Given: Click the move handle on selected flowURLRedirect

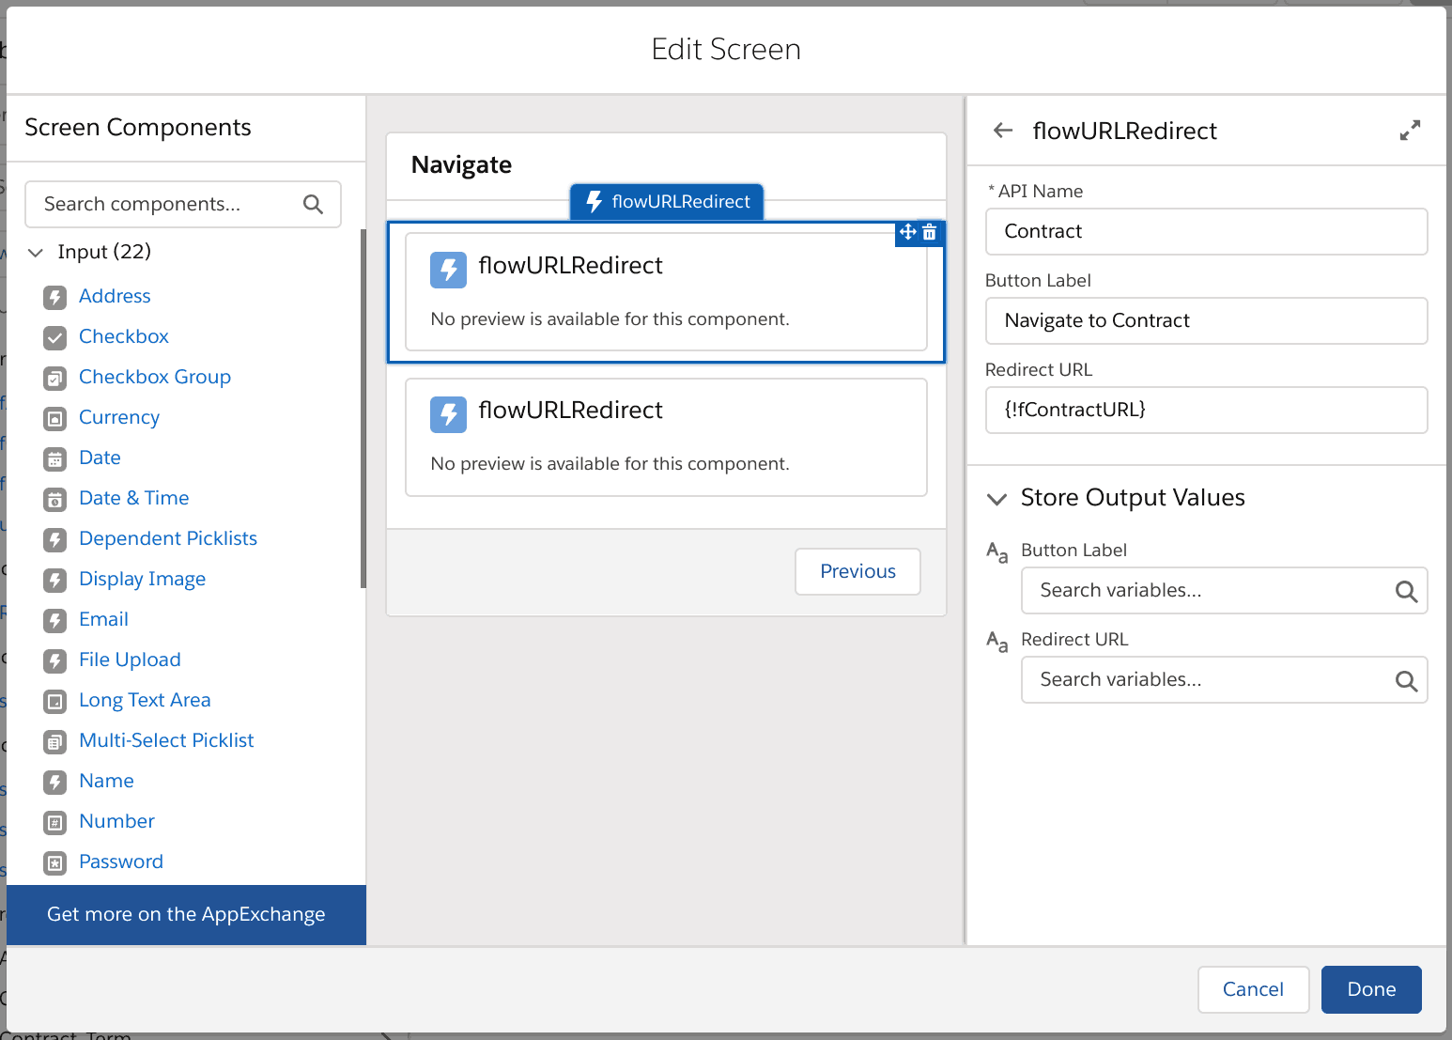Looking at the screenshot, I should [x=907, y=232].
